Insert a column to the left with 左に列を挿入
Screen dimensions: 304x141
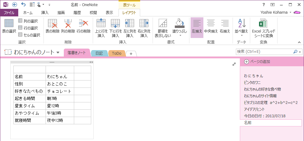coord(130,28)
